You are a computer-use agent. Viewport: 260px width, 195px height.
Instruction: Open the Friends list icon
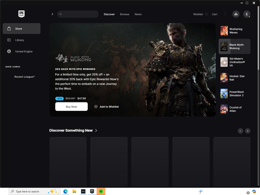(236, 14)
